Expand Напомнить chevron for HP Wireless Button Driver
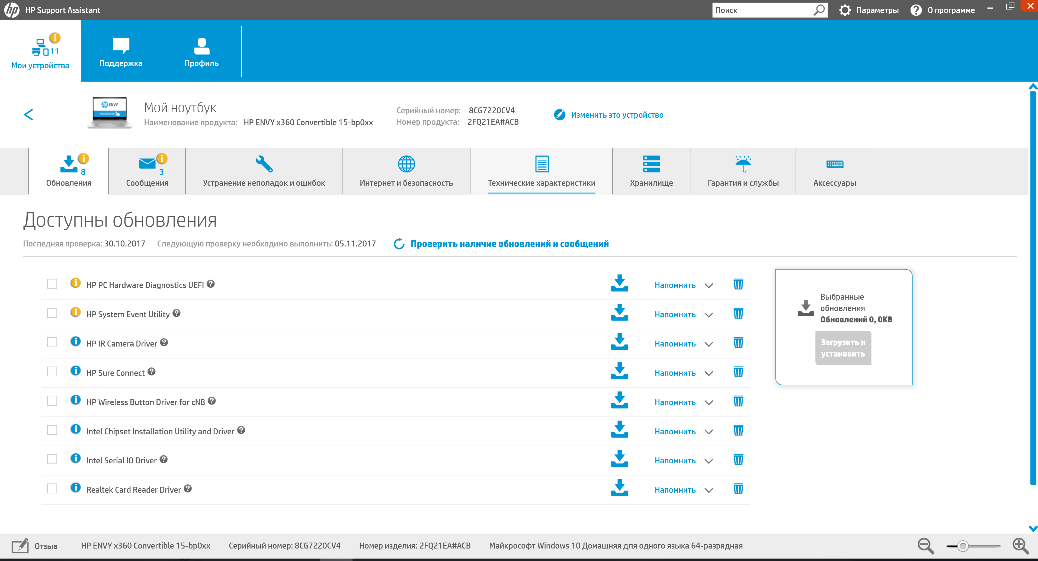 (x=709, y=403)
